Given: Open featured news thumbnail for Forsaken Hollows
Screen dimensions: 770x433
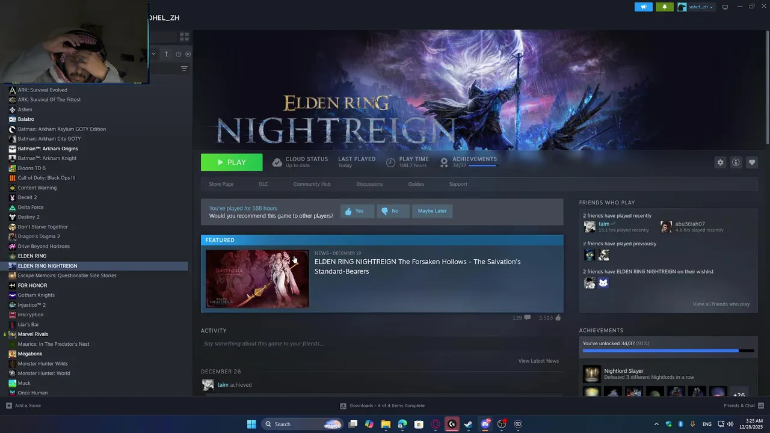Looking at the screenshot, I should tap(257, 279).
